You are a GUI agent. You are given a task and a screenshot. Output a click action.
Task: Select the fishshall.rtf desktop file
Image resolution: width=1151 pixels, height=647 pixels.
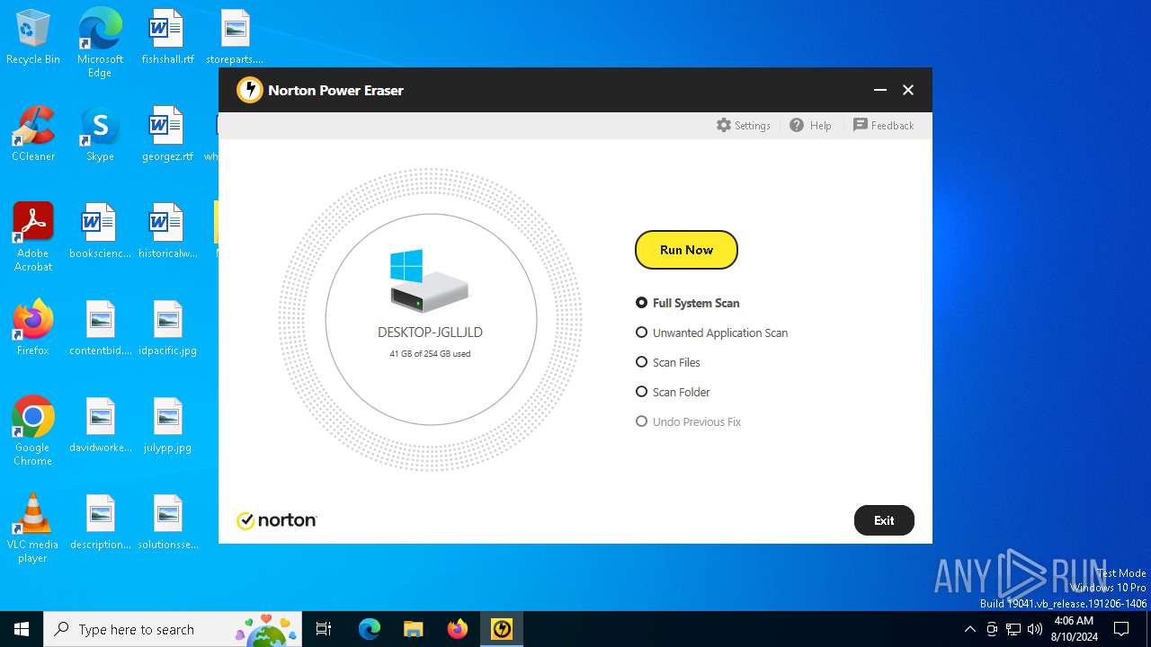pos(167,38)
